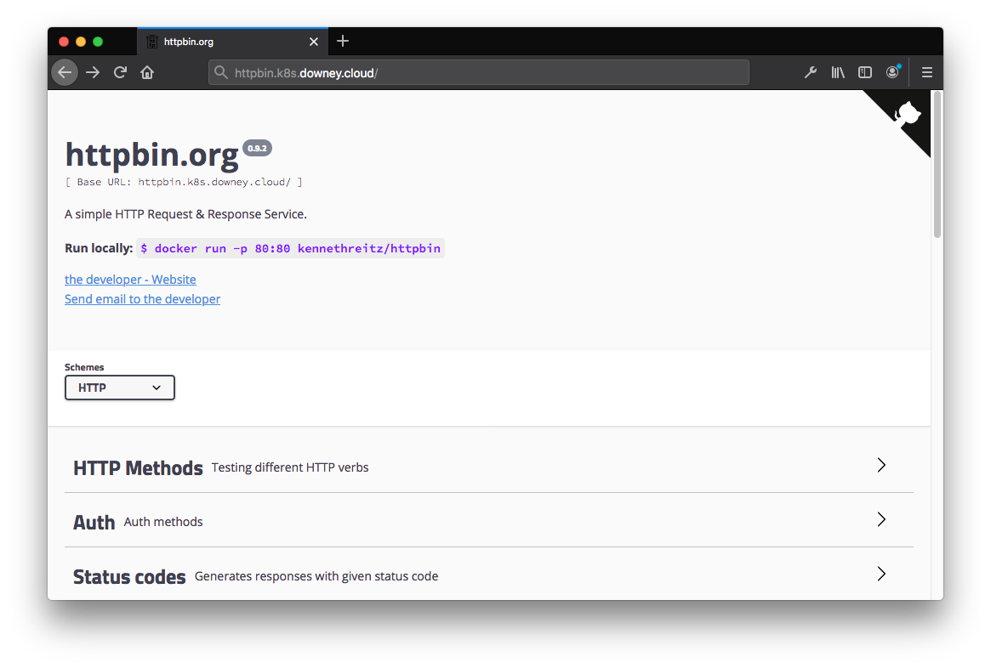991x668 pixels.
Task: Click 'Testing different HTTP verbs' description
Action: (290, 467)
